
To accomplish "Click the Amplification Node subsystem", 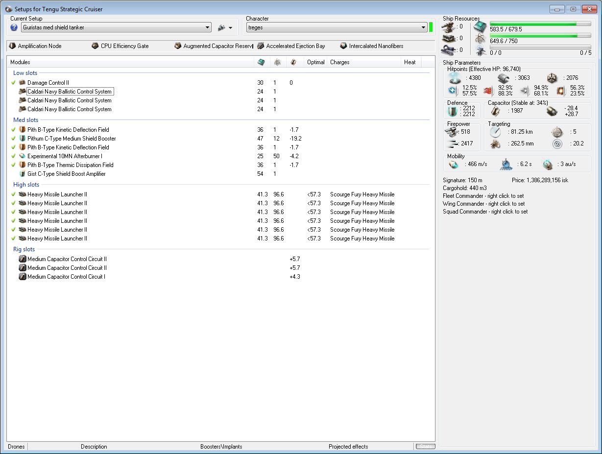I will [x=35, y=46].
